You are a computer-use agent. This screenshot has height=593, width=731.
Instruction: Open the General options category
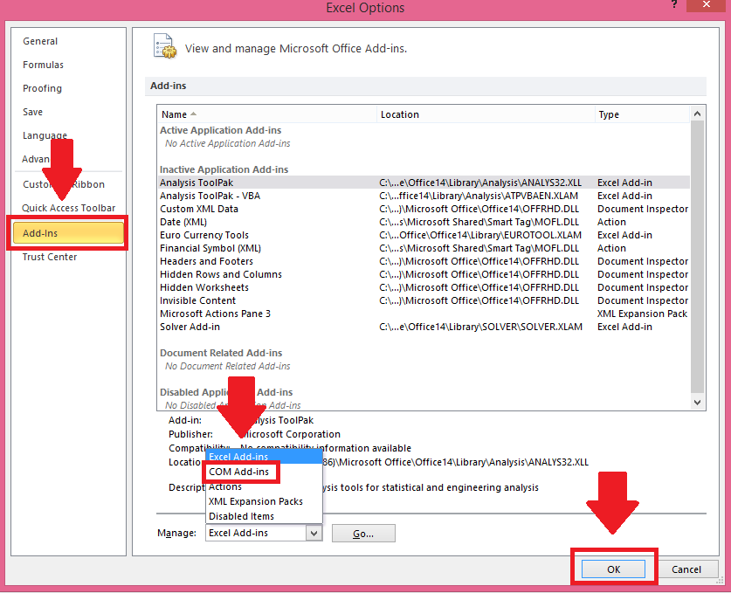tap(40, 41)
